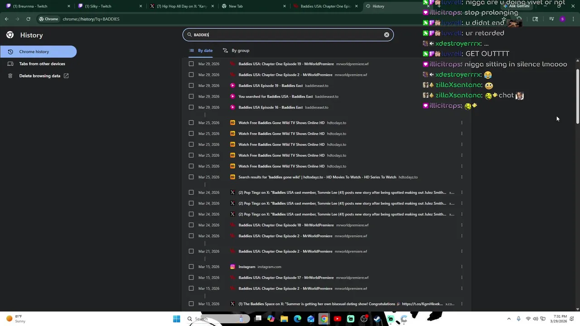Switch to the By date view
The width and height of the screenshot is (580, 326).
[x=201, y=50]
